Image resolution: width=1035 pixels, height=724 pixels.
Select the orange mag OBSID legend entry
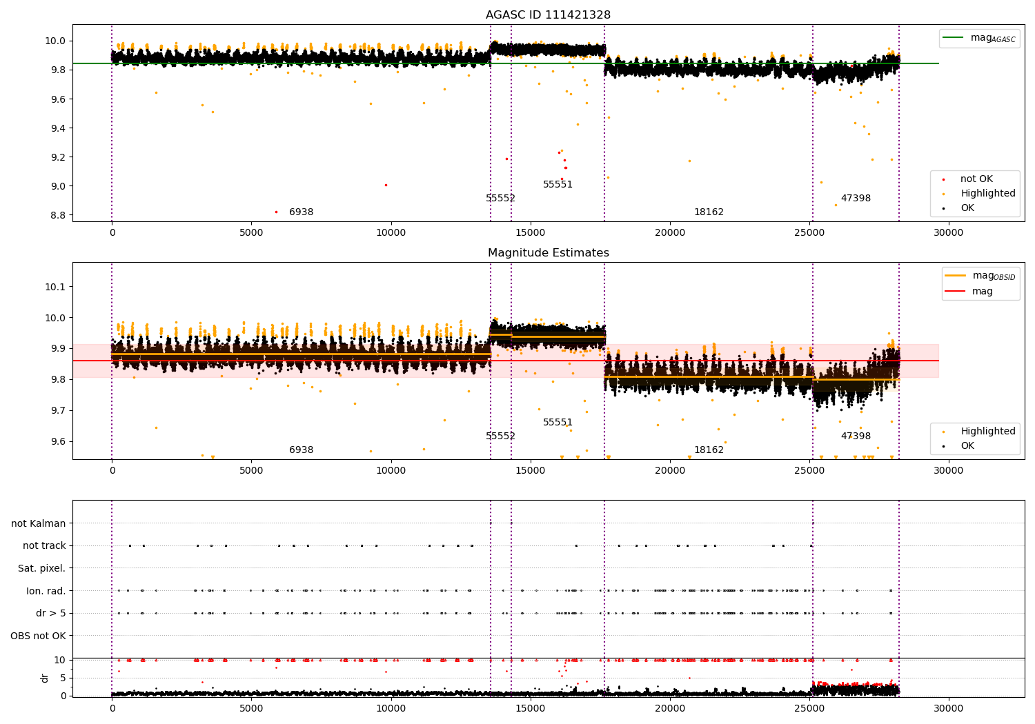980,276
